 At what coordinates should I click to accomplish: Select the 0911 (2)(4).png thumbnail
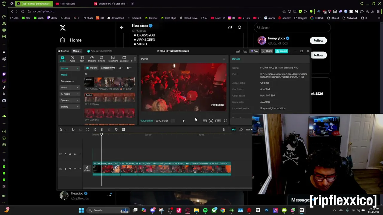pyautogui.click(x=110, y=113)
